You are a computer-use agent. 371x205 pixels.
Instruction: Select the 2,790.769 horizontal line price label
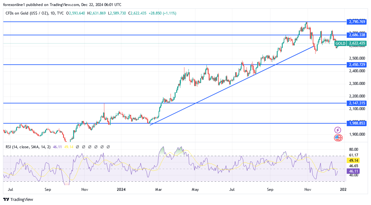357,22
